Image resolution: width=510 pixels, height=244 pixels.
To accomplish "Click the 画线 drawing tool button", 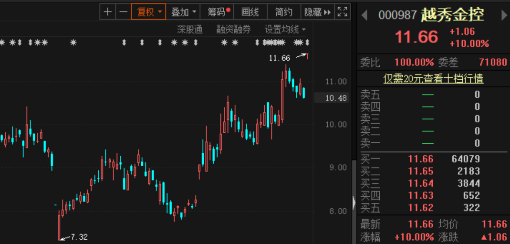I will pos(250,12).
